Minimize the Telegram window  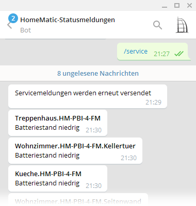(x=165, y=6)
